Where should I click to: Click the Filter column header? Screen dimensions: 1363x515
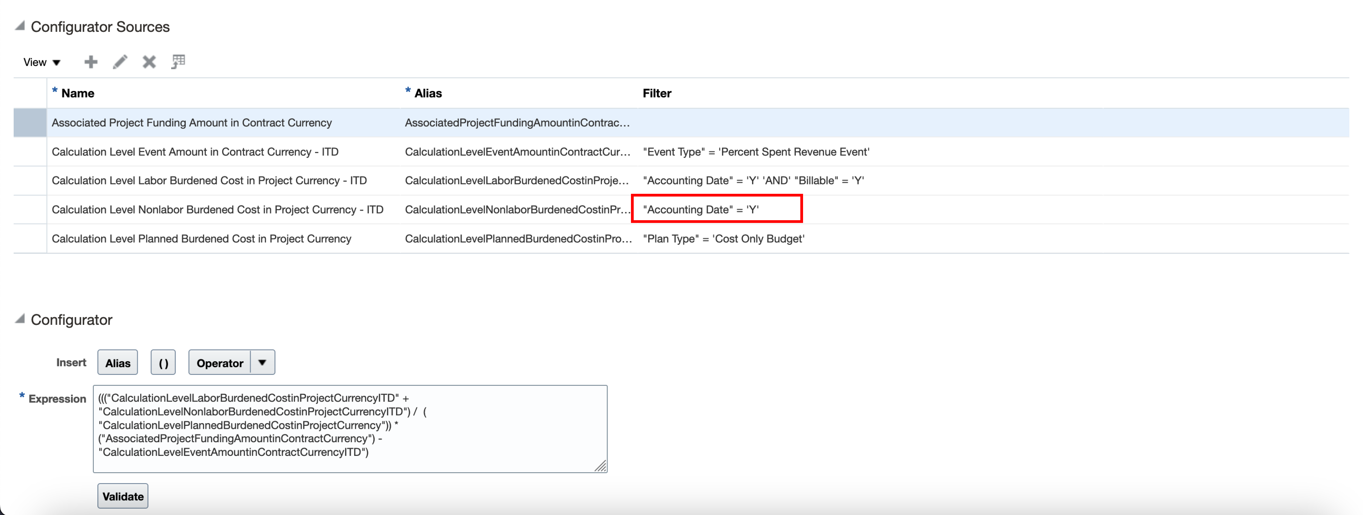(657, 94)
